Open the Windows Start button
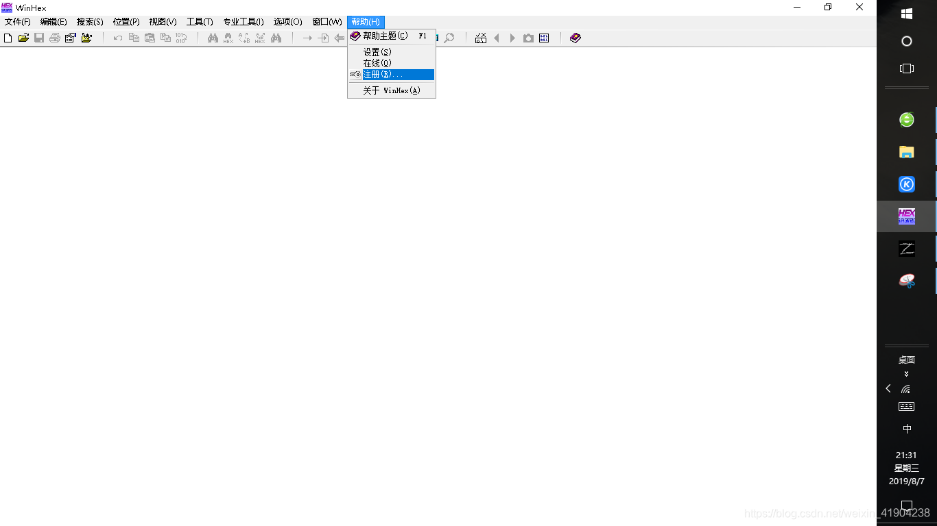Viewport: 937px width, 526px height. coord(907,14)
